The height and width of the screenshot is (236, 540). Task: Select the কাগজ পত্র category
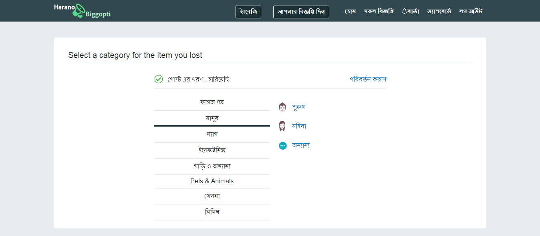pos(212,102)
